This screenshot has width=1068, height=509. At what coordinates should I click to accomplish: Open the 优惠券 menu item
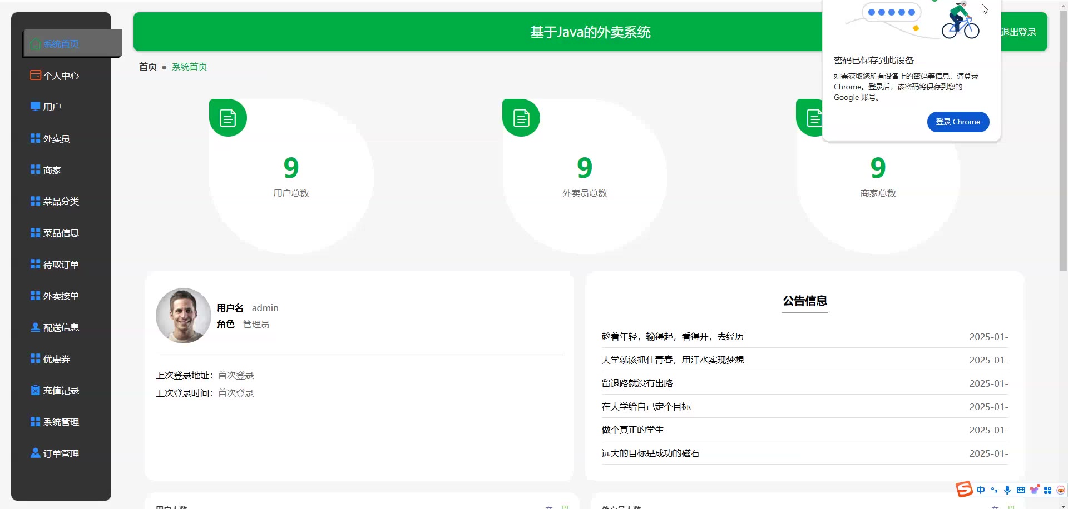(56, 359)
